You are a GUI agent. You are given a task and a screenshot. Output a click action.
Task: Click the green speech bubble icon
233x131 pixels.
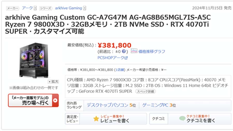[182, 118]
